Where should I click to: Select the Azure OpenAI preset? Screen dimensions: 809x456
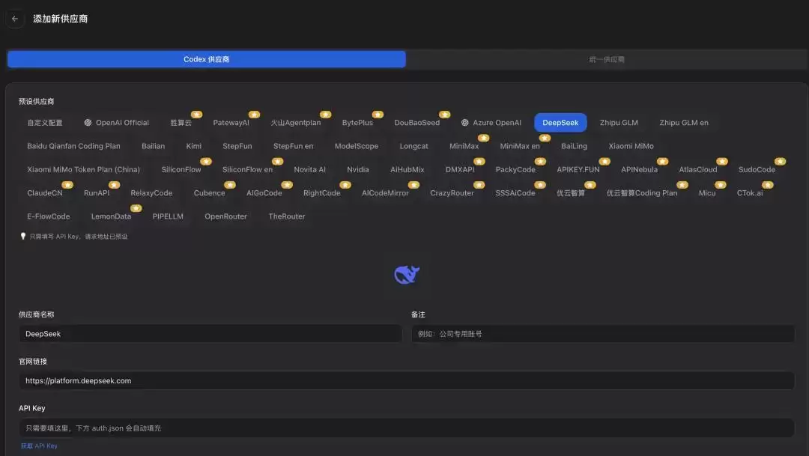coord(491,123)
